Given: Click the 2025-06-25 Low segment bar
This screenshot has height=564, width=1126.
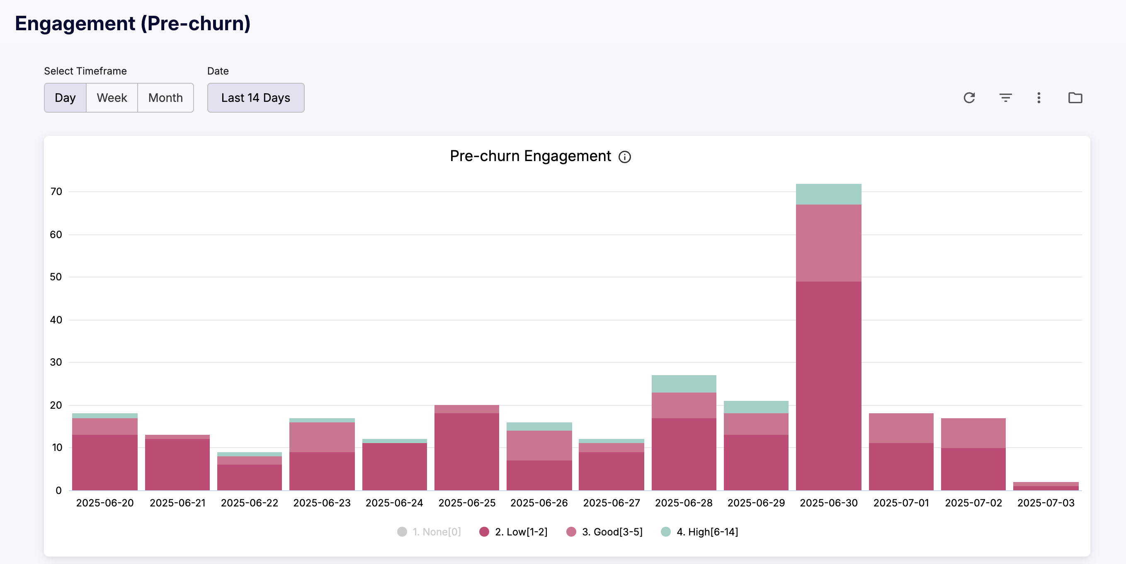Looking at the screenshot, I should click(466, 452).
